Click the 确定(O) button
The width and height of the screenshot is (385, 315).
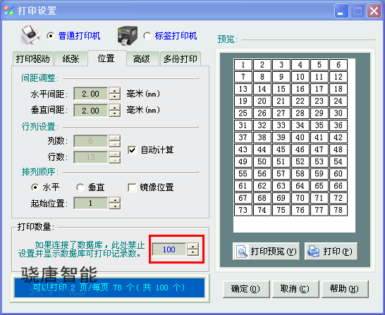pos(246,289)
